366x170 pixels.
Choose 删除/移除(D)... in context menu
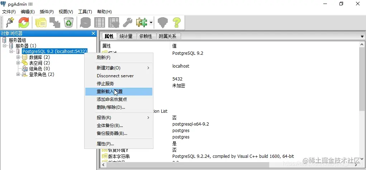coord(119,107)
